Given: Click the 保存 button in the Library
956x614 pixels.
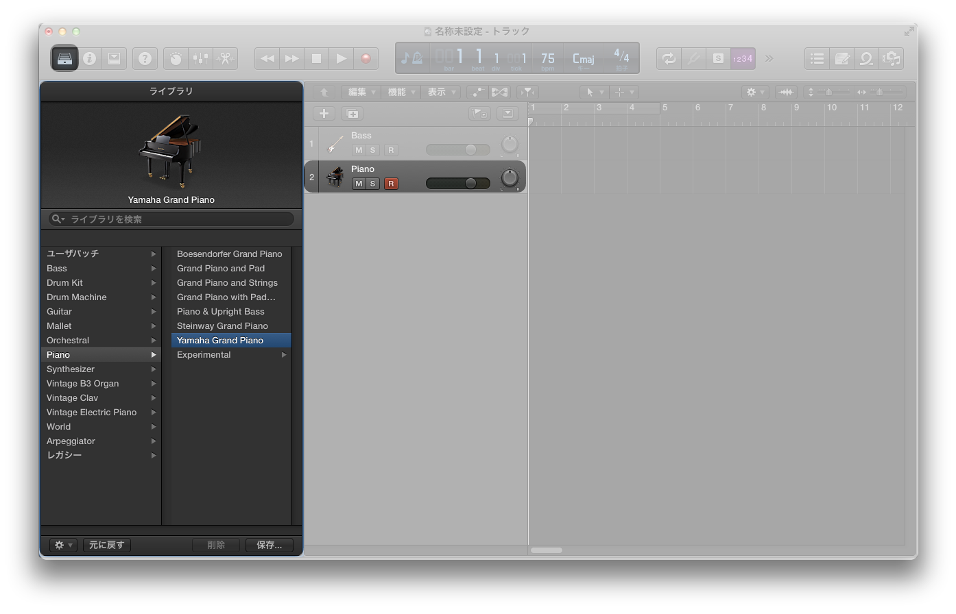Looking at the screenshot, I should (269, 545).
